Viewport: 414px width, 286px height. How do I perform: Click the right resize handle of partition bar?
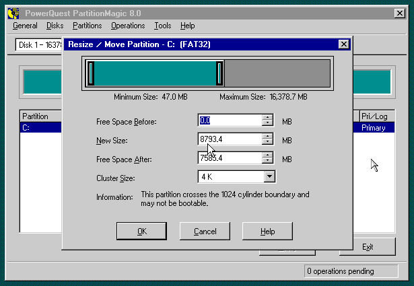(219, 73)
